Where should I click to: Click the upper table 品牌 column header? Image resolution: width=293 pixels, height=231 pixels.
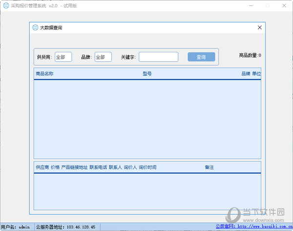pos(246,74)
